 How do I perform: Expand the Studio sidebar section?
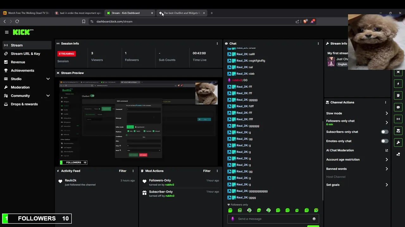click(x=48, y=79)
